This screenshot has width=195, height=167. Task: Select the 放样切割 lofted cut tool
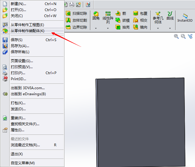76,20
